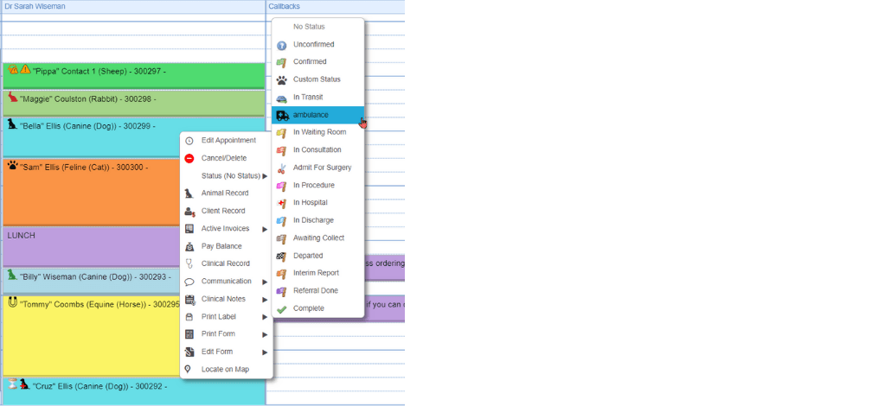891x406 pixels.
Task: Click the map pin Locate on Map icon
Action: point(189,370)
